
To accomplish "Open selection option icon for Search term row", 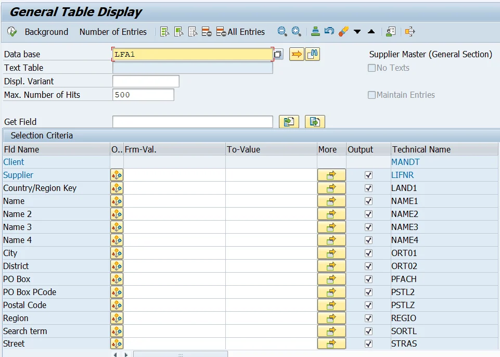I will pos(117,331).
